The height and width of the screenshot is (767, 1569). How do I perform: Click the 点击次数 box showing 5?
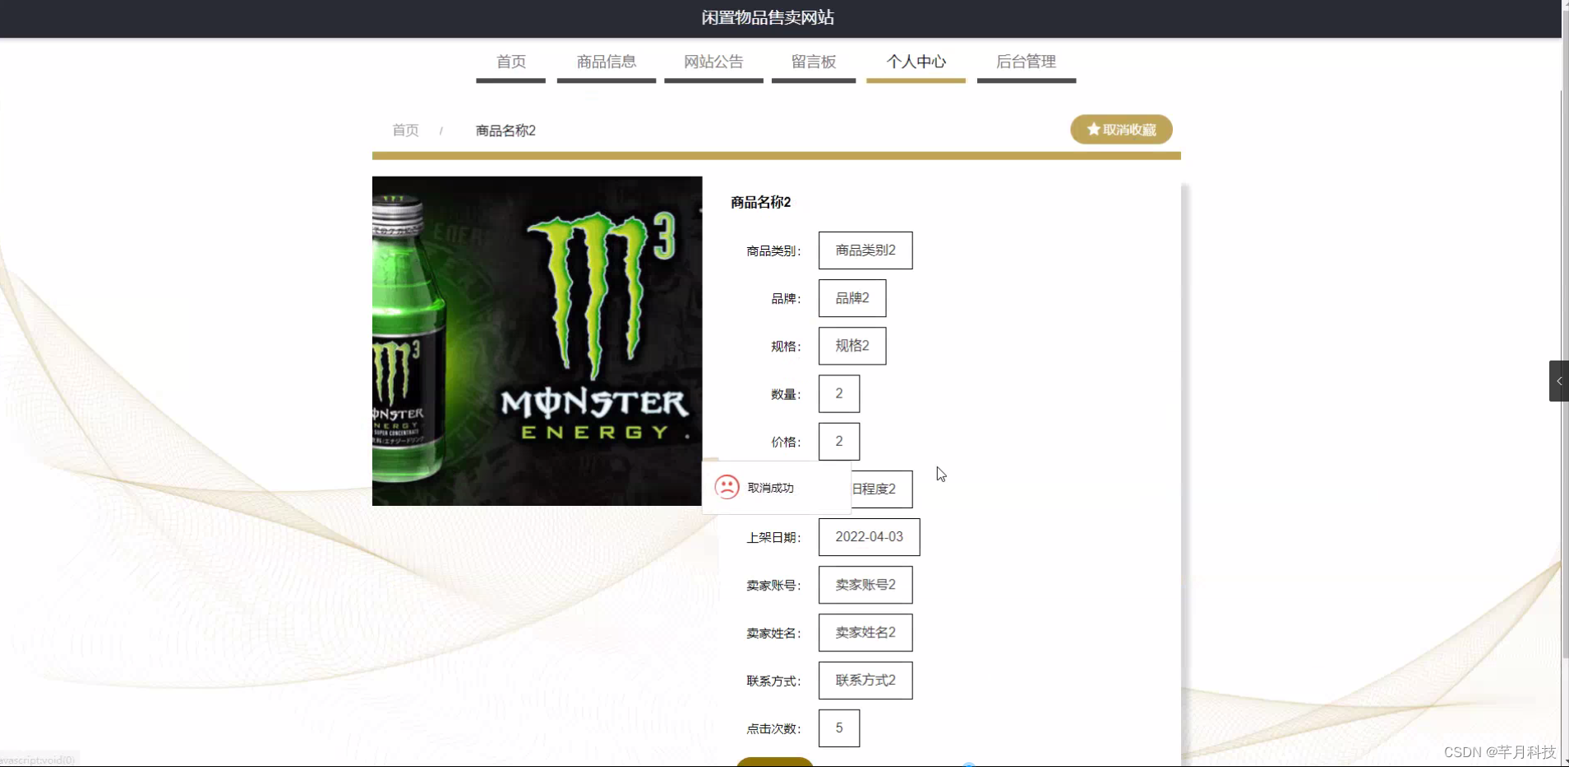point(838,728)
